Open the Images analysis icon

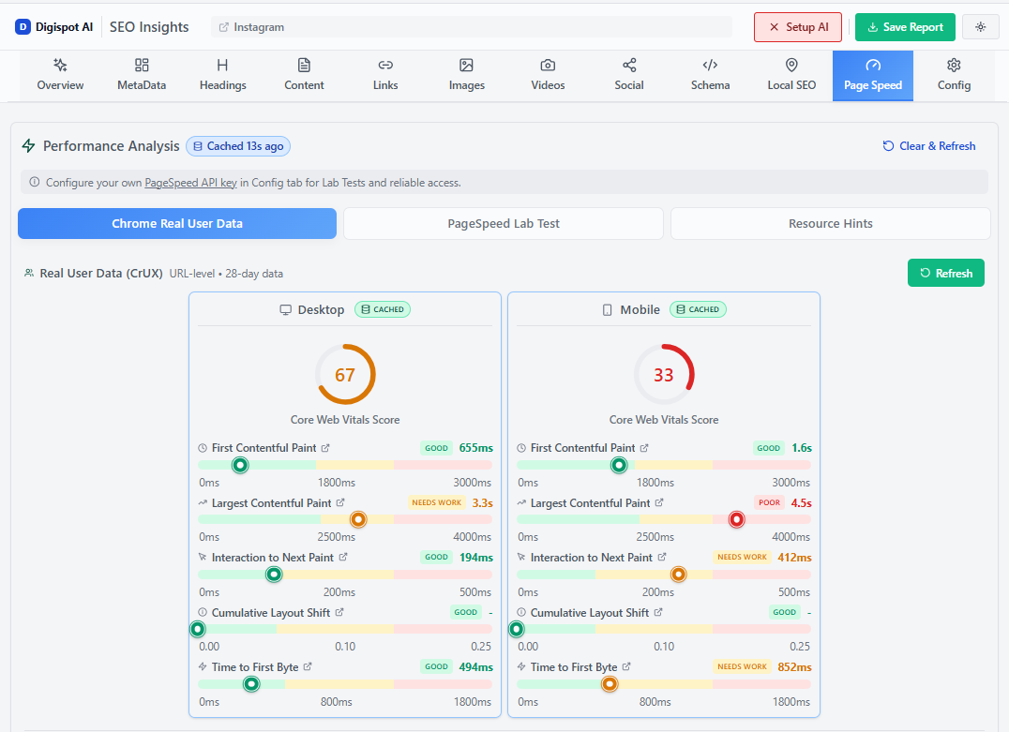click(466, 66)
